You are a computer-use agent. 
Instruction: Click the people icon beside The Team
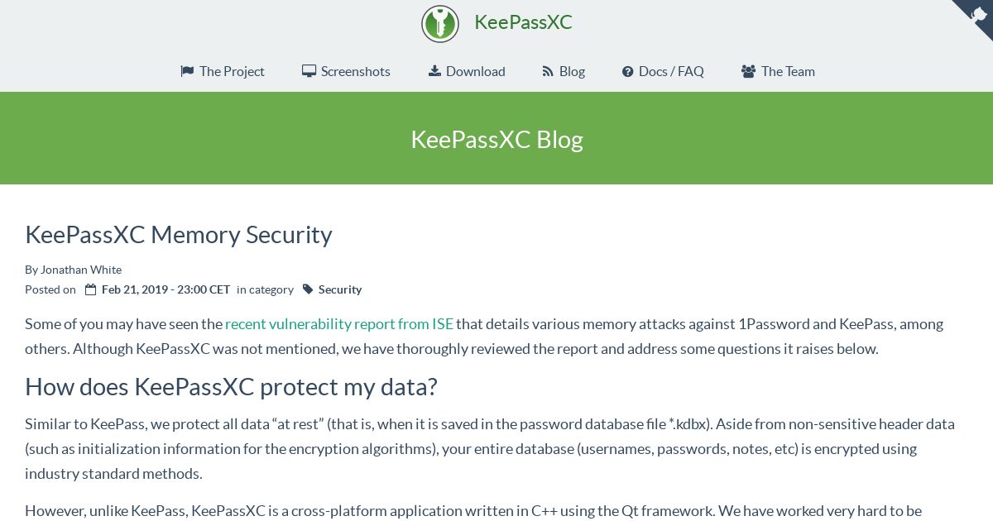748,72
